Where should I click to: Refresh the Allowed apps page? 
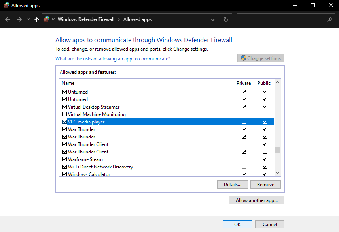pos(225,19)
